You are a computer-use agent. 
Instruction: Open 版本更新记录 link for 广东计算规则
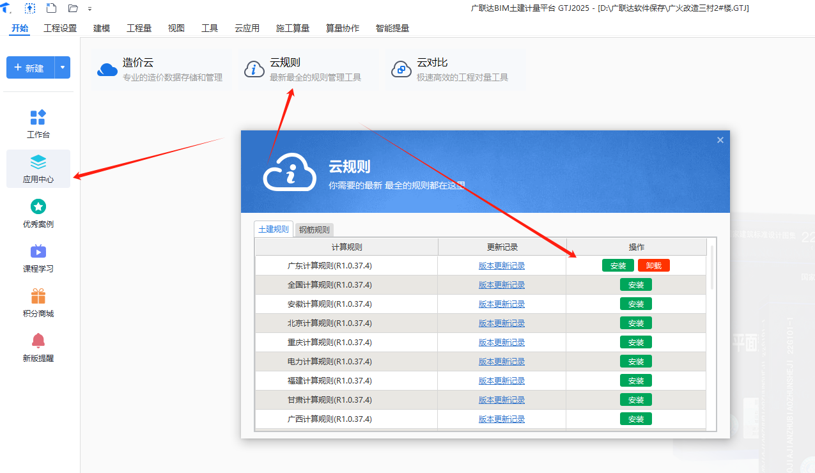[x=502, y=266]
